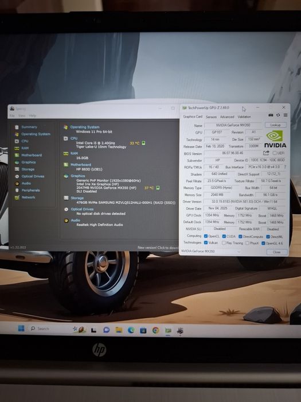Click the New version download link in Speccy
Image resolution: width=301 pixels, height=402 pixels.
(x=158, y=248)
